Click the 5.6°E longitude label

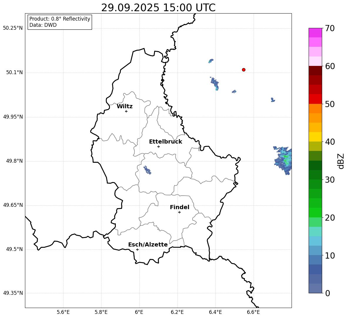pos(63,312)
